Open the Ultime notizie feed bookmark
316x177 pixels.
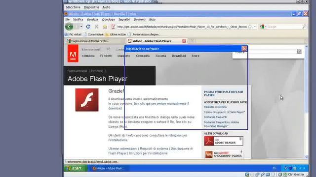click(x=116, y=34)
